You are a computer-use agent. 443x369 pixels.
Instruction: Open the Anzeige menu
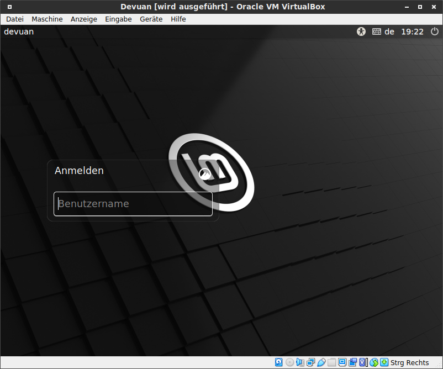click(84, 19)
